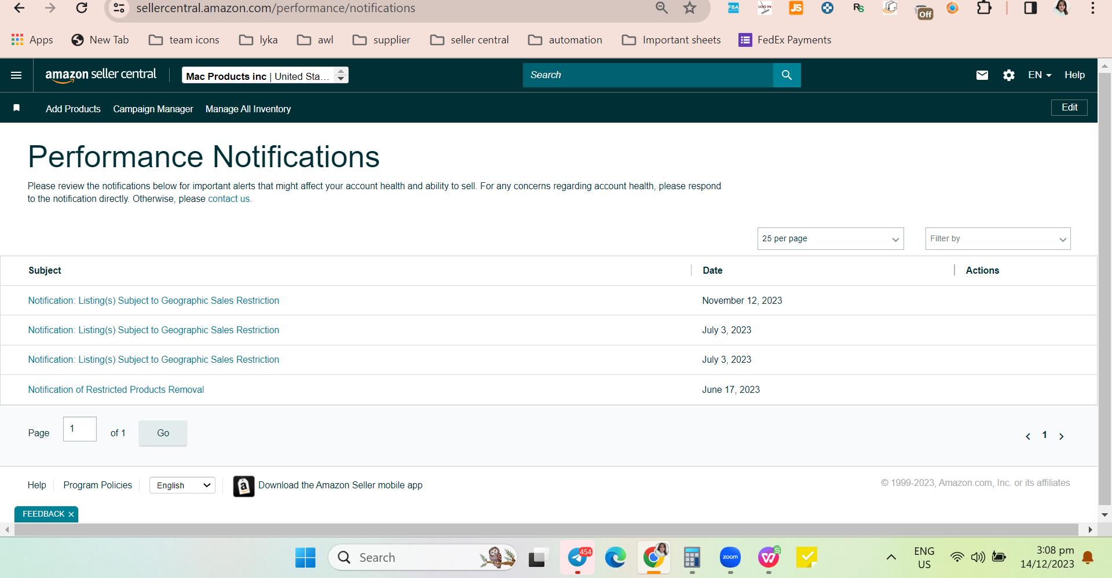Click Download the Amazon Seller mobile app
This screenshot has width=1112, height=578.
tap(341, 485)
